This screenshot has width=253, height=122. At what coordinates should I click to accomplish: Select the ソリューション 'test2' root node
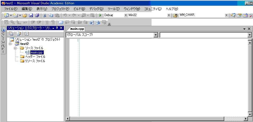click(x=37, y=40)
